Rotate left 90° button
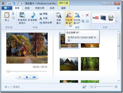123x93 pixels. click(x=69, y=18)
